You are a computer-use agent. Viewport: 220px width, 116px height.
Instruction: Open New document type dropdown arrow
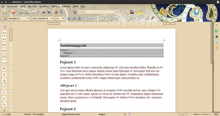pos(9,12)
